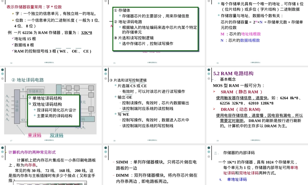Select slide 15 thumbnail with 存储体 list
The width and height of the screenshot is (308, 185).
pos(154,32)
